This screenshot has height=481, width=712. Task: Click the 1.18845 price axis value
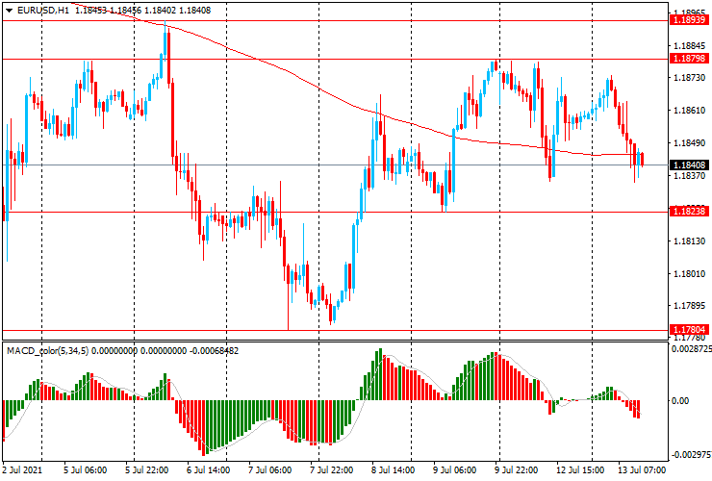coord(690,46)
